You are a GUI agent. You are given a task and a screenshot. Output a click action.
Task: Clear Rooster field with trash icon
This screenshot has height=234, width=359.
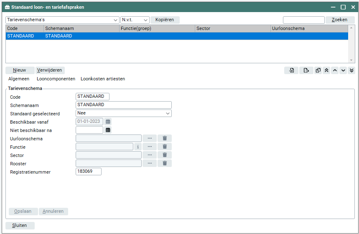click(x=165, y=163)
